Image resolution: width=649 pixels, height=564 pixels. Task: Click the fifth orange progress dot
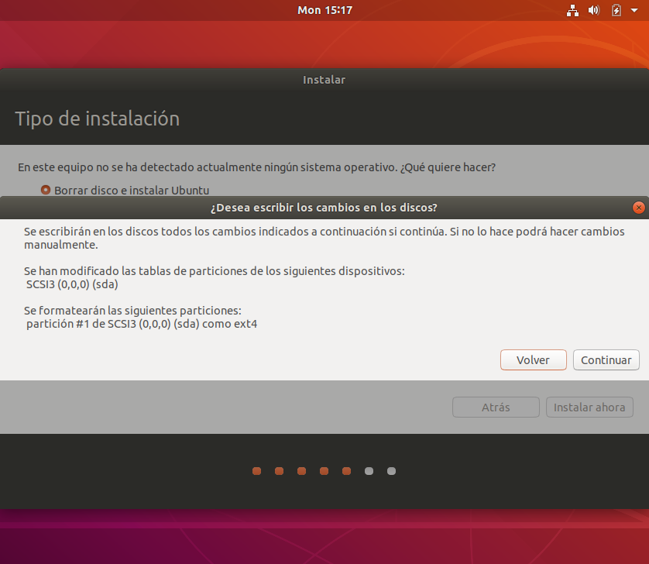click(346, 471)
